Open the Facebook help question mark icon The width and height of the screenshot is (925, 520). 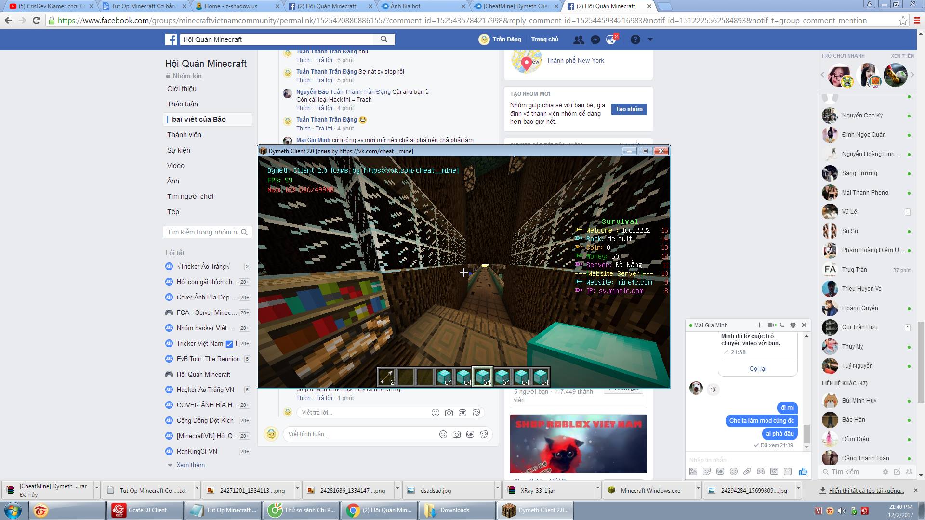(635, 39)
